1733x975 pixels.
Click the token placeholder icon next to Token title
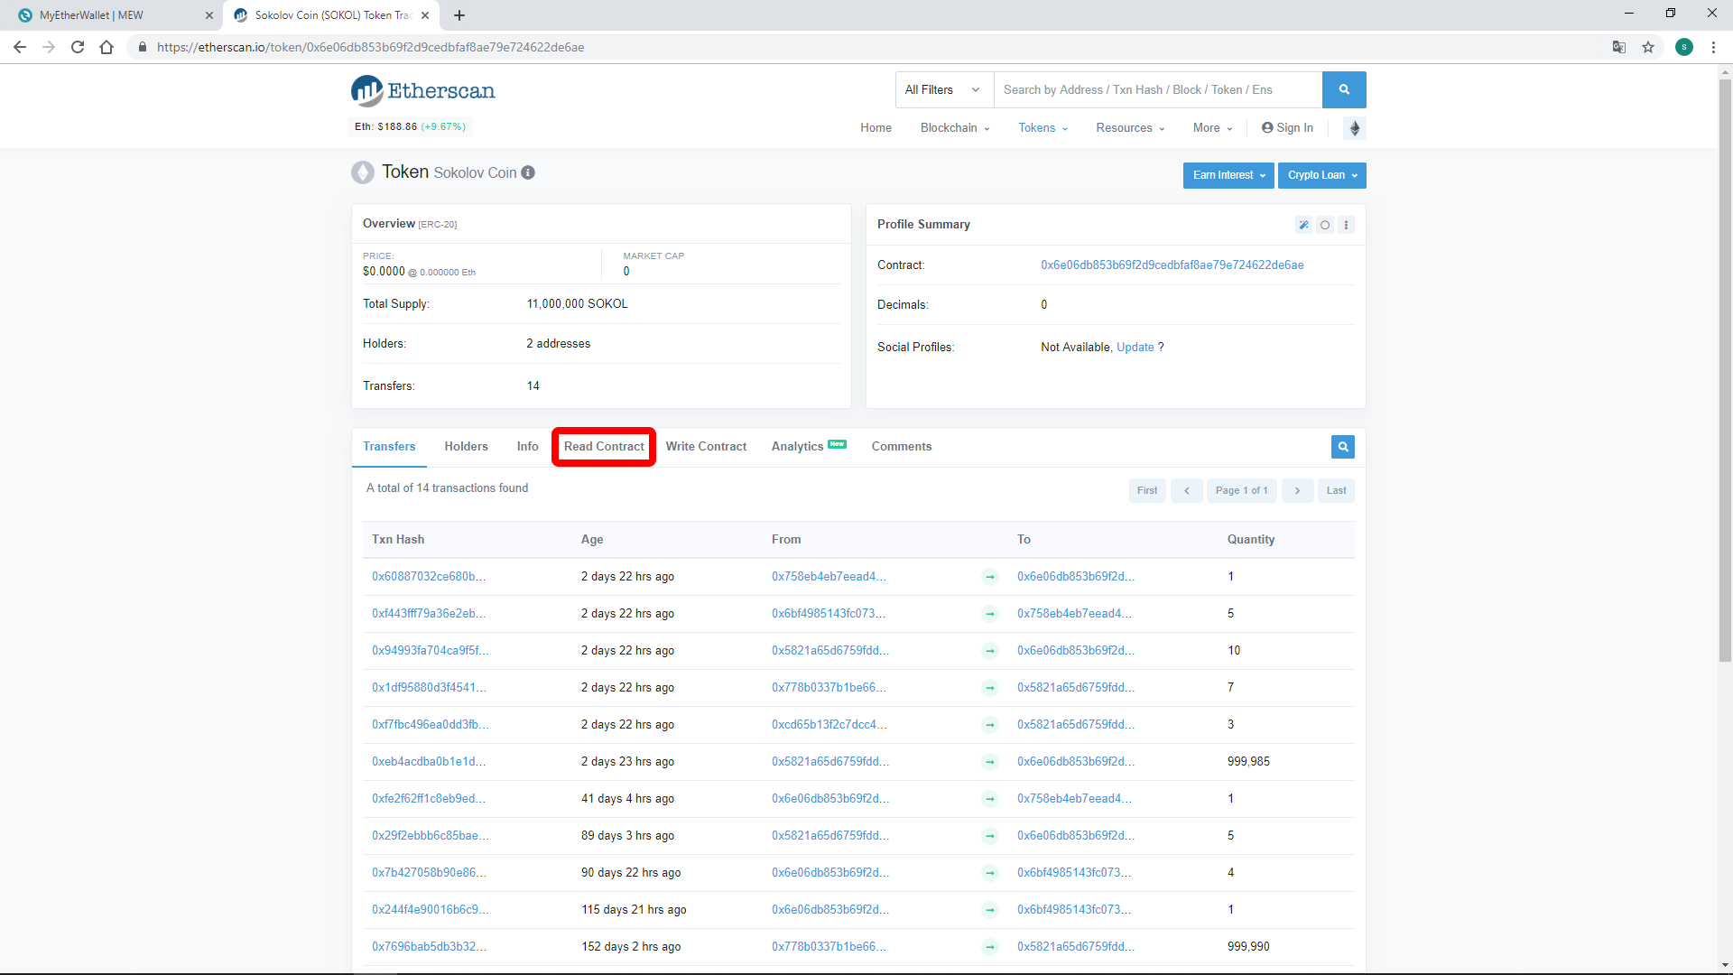pyautogui.click(x=363, y=172)
